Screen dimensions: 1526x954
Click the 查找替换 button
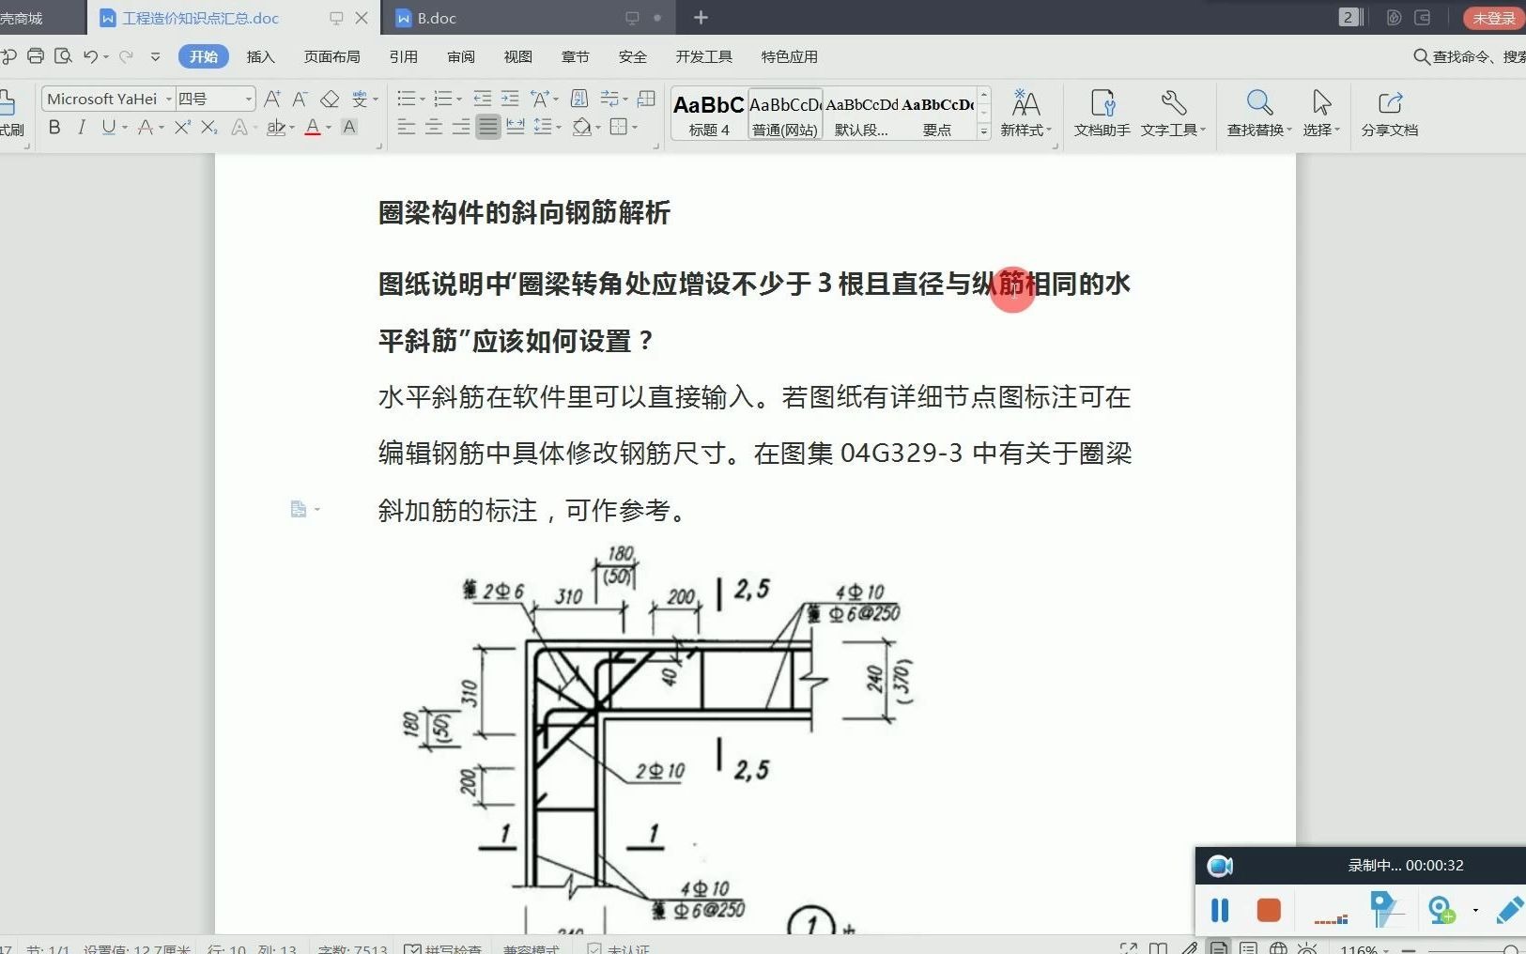[1258, 113]
